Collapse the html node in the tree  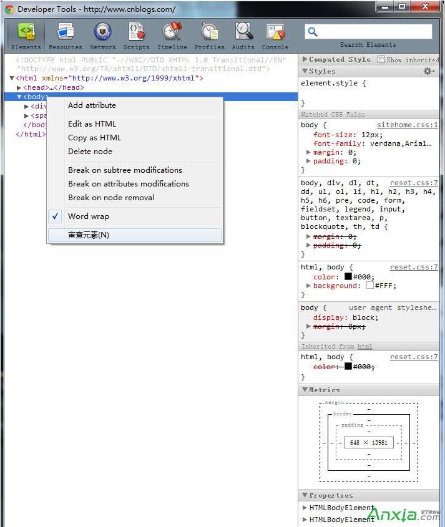pos(12,78)
